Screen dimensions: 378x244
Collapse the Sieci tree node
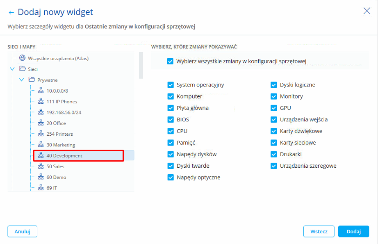tap(12, 69)
